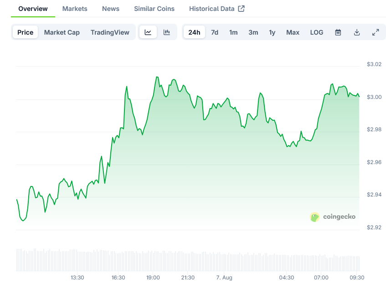
Task: Go to the Similar Coins tab
Action: pos(154,9)
